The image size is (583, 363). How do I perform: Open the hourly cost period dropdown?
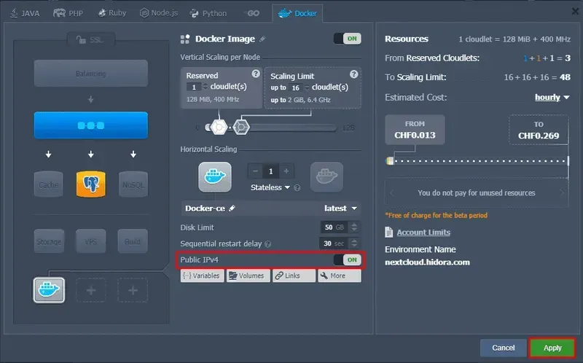coord(550,97)
